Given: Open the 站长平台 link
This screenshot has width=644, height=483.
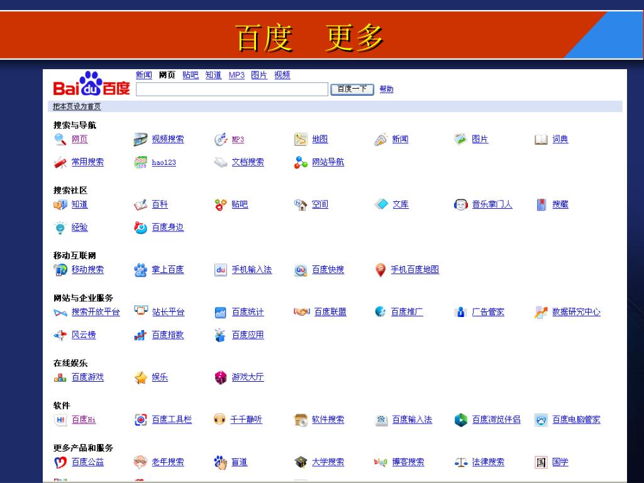Looking at the screenshot, I should coord(168,312).
